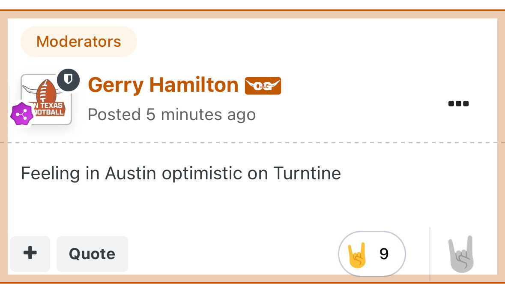The height and width of the screenshot is (284, 505).
Task: Select the word 'Hamilton' in the author name
Action: coord(194,85)
